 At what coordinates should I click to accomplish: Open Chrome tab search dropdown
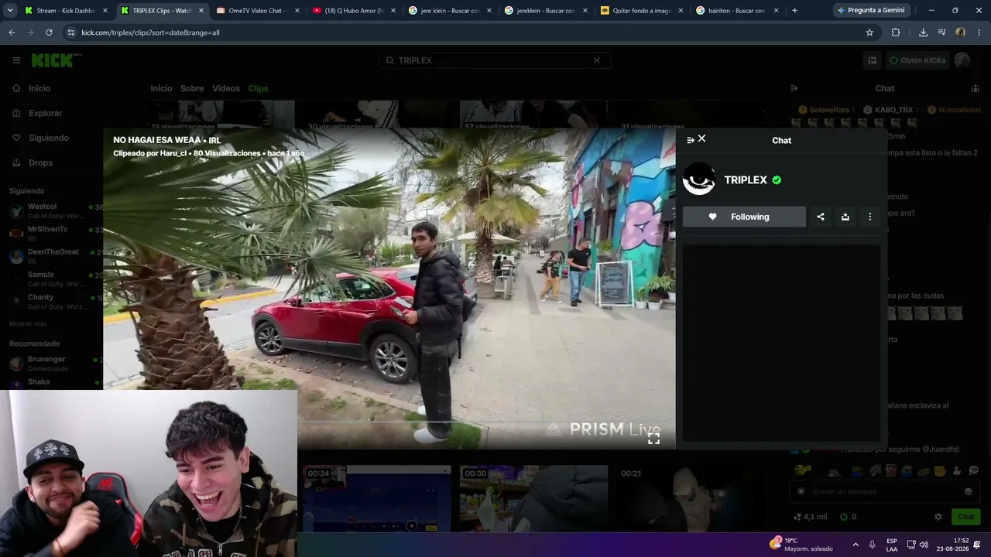pos(9,11)
